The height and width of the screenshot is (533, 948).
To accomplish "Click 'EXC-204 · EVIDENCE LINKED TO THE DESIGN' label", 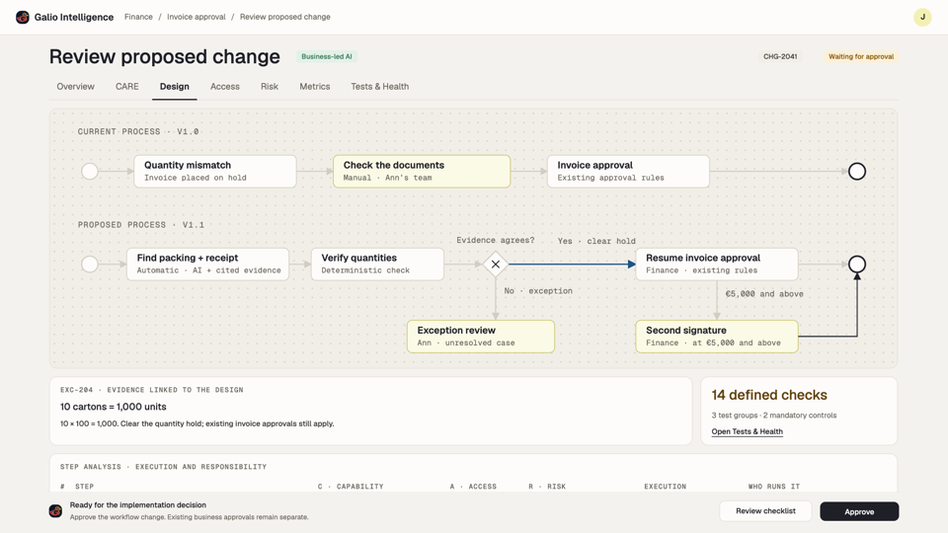I will click(152, 390).
